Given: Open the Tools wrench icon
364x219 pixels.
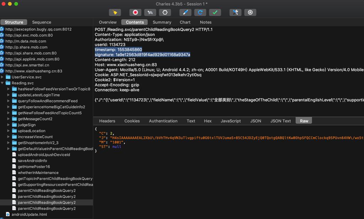Looking at the screenshot, I should click(235, 12).
